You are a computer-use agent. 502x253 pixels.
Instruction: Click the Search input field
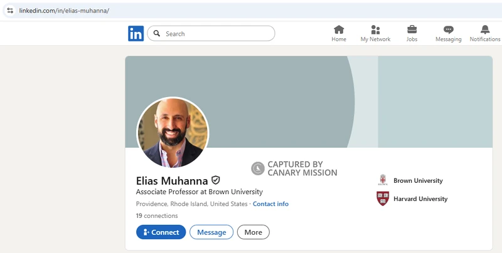(211, 34)
